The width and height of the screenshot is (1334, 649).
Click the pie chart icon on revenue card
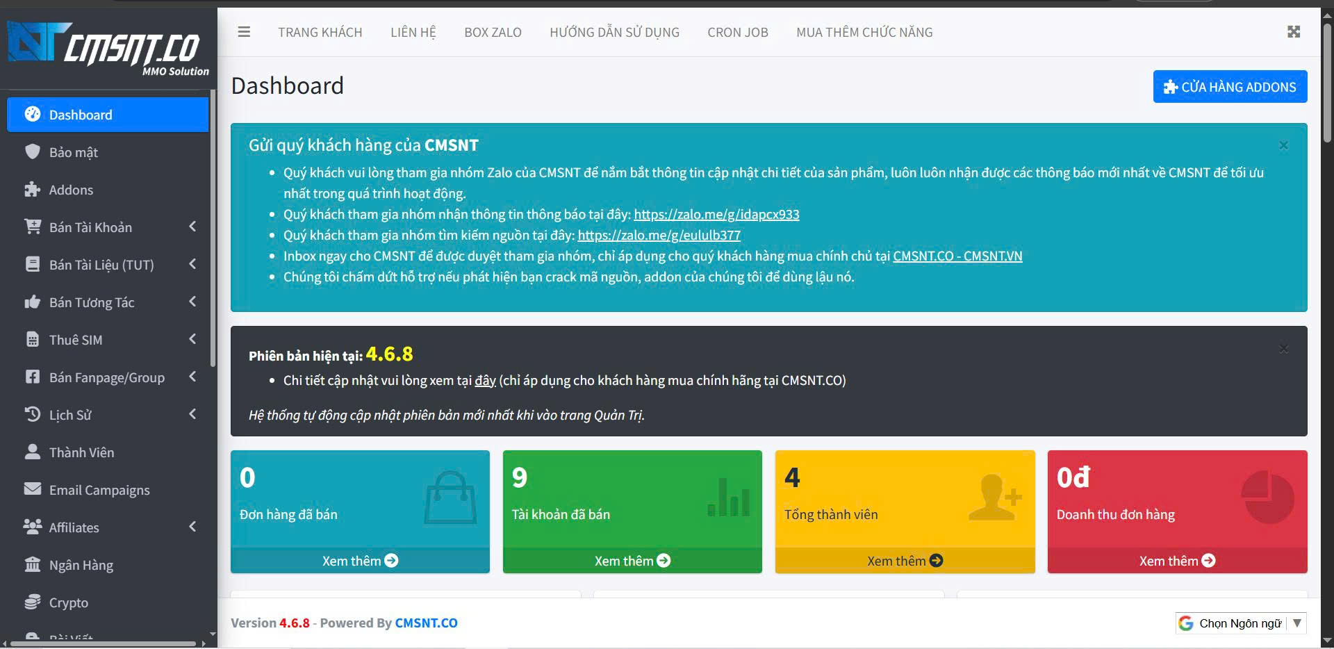1267,498
